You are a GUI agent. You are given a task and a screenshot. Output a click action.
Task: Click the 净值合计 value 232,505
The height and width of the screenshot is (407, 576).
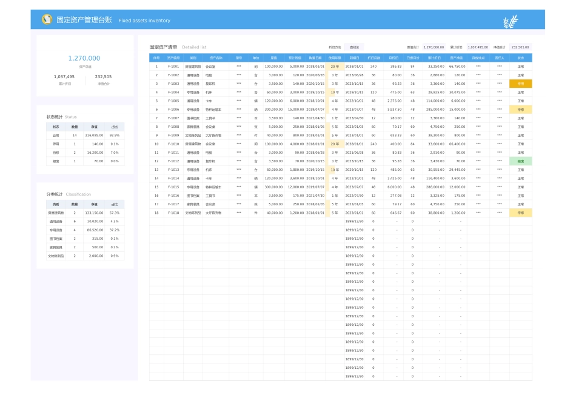(519, 46)
